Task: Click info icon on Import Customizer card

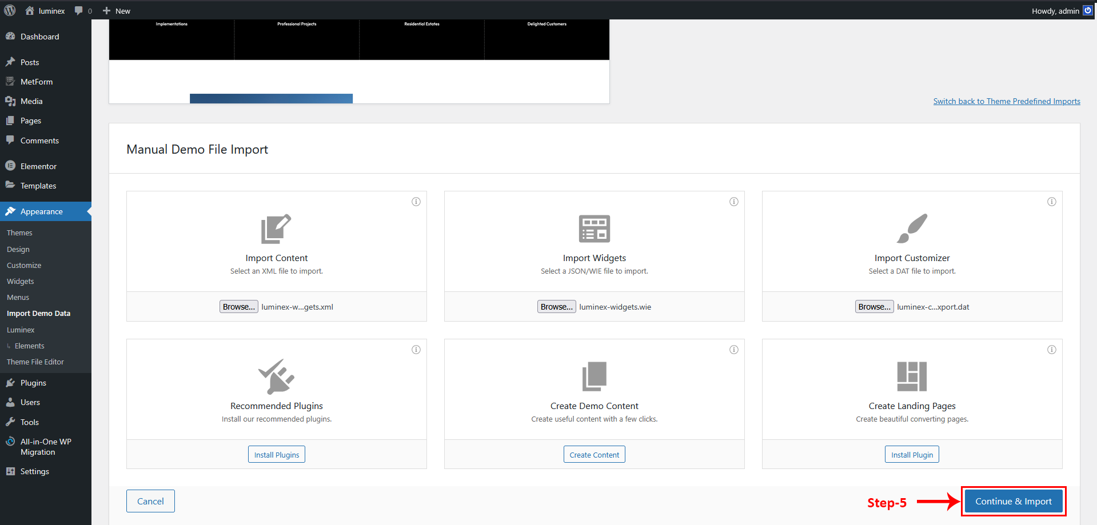Action: pos(1052,202)
